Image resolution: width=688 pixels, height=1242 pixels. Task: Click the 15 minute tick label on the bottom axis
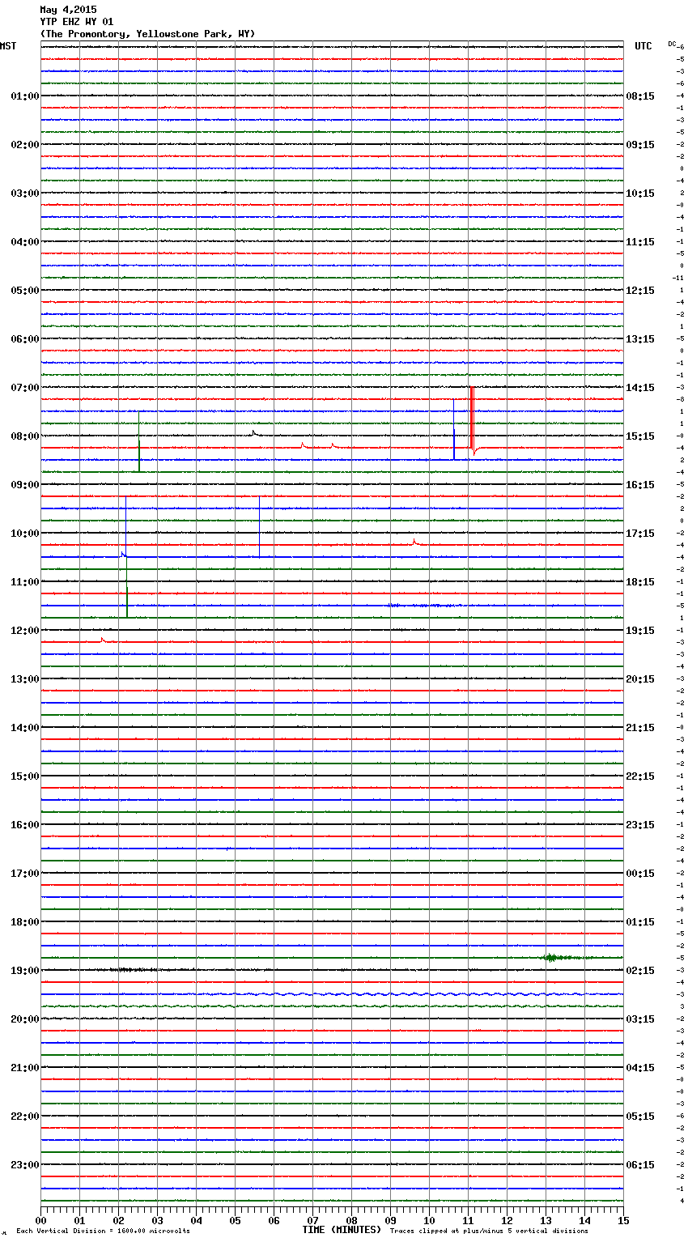point(623,1220)
